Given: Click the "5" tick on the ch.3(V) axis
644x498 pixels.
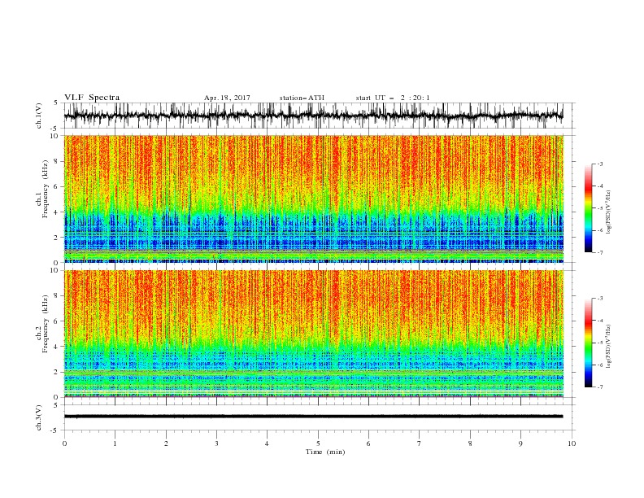Looking at the screenshot, I should click(x=57, y=405).
